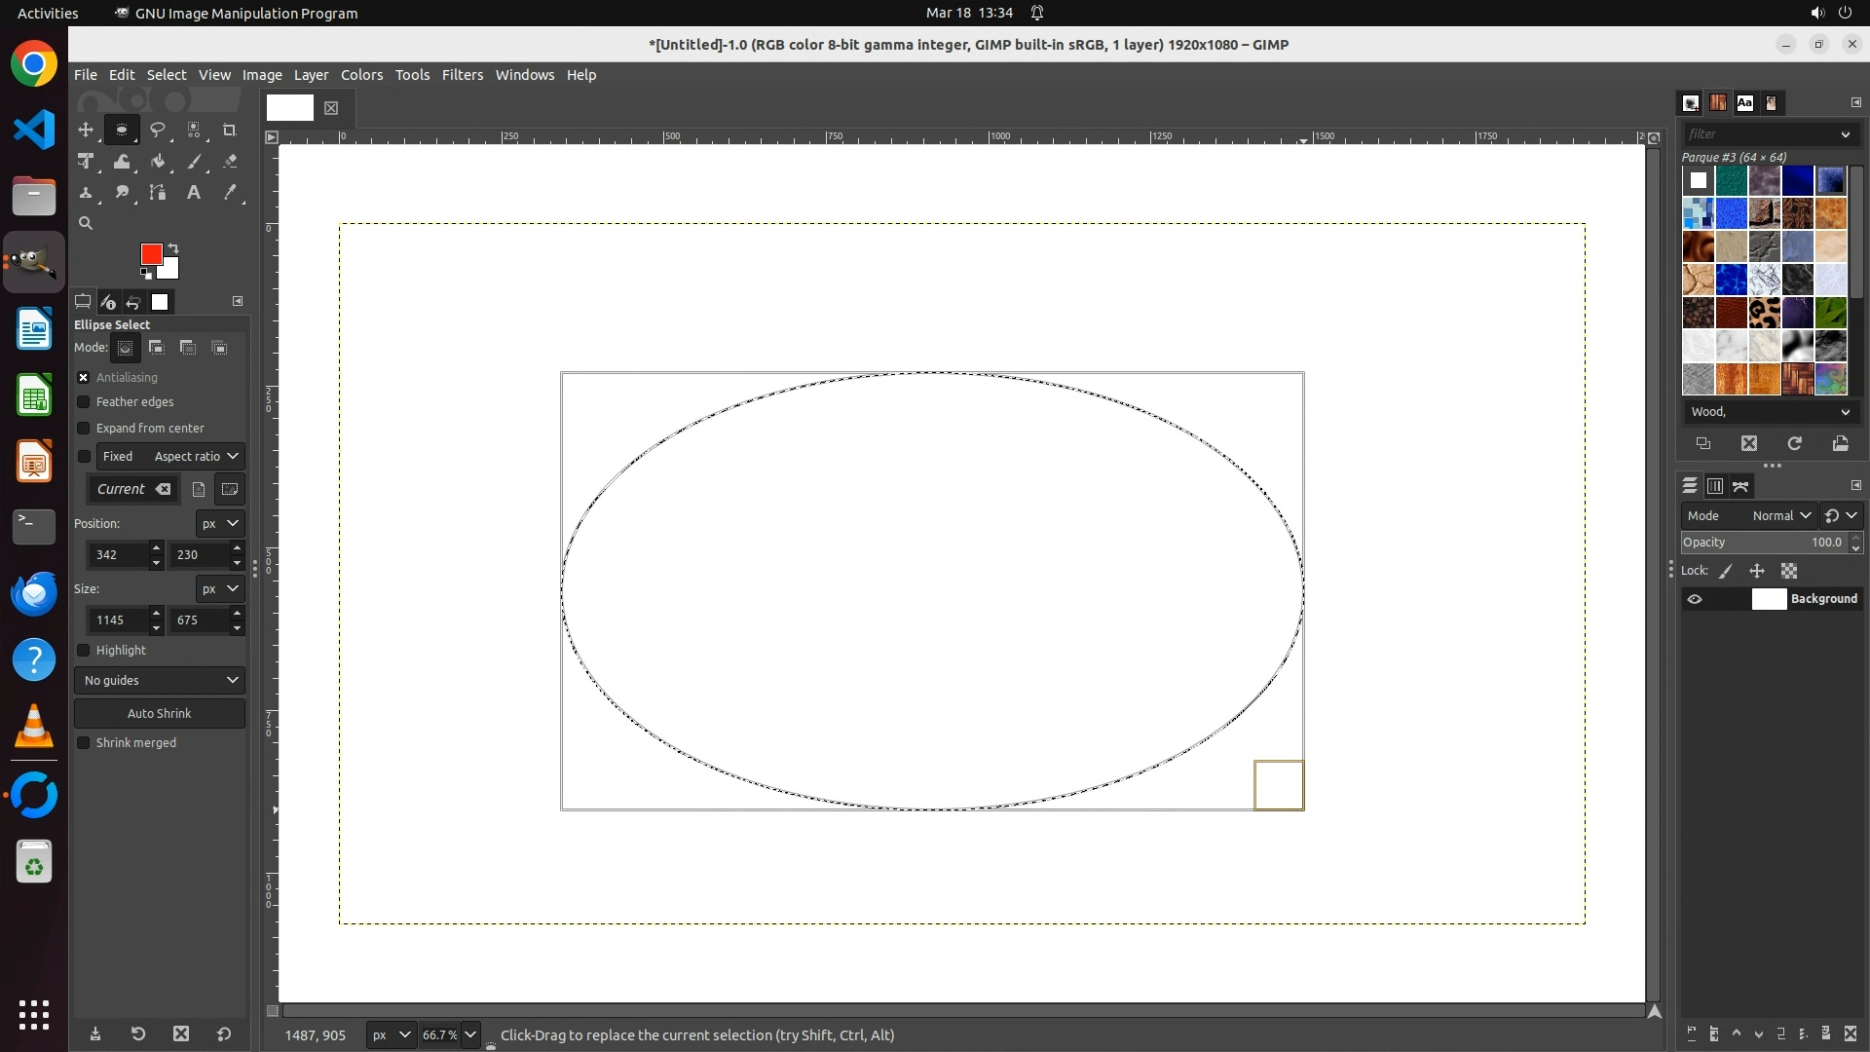This screenshot has width=1870, height=1052.
Task: Open the No guides dropdown
Action: click(160, 681)
